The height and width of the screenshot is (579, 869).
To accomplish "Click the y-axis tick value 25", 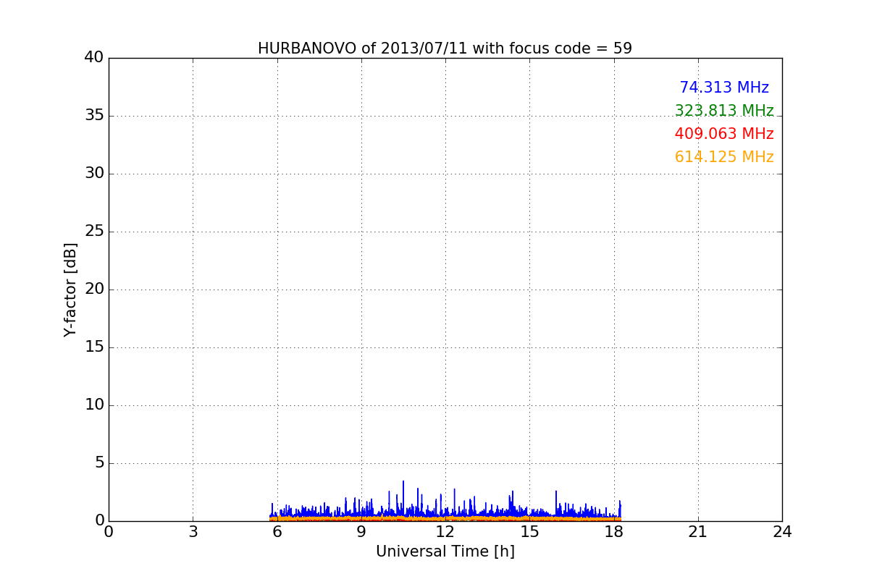I will point(94,232).
